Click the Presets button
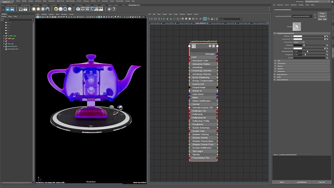The image size is (334, 188). [x=322, y=16]
